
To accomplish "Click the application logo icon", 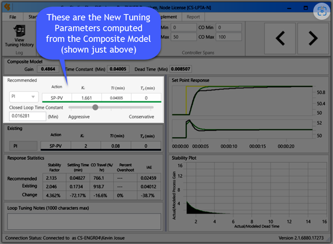I will [7, 7].
